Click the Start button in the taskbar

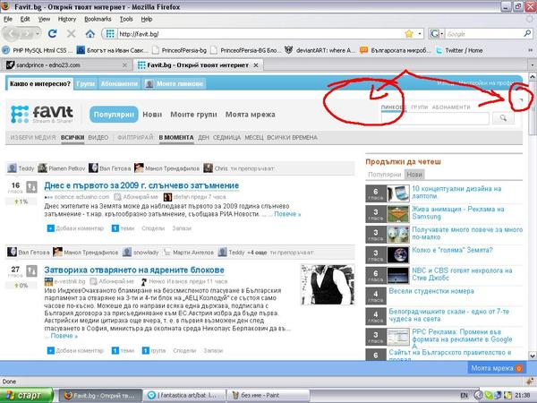click(x=27, y=395)
